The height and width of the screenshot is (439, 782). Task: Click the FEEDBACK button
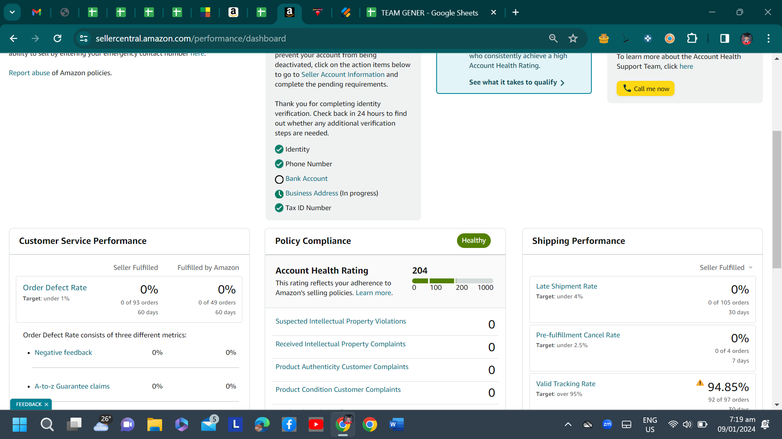tap(29, 404)
